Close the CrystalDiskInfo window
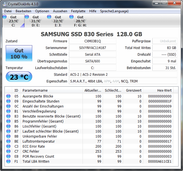This screenshot has width=183, height=171. click(174, 3)
